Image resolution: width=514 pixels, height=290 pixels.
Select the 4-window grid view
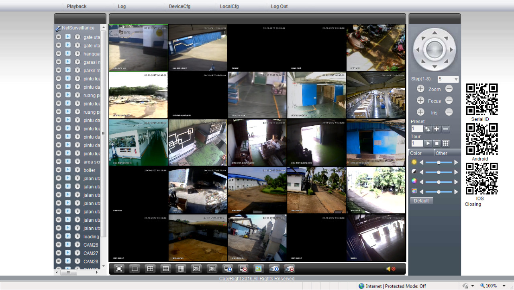point(150,268)
